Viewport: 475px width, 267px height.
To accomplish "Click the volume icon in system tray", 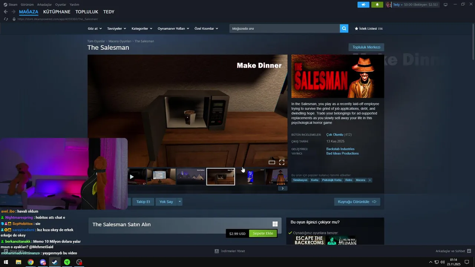I will click(x=442, y=262).
